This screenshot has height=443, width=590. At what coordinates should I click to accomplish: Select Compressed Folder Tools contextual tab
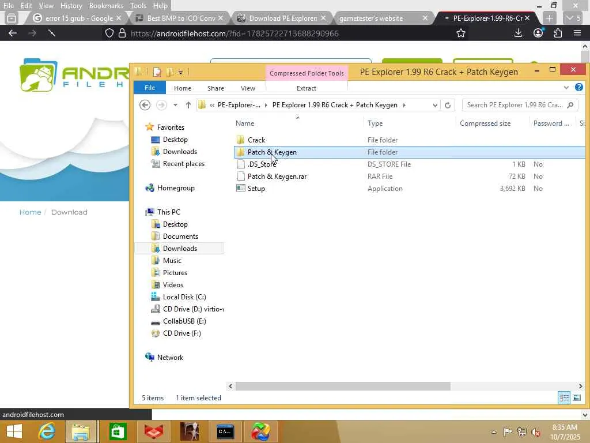(x=307, y=73)
